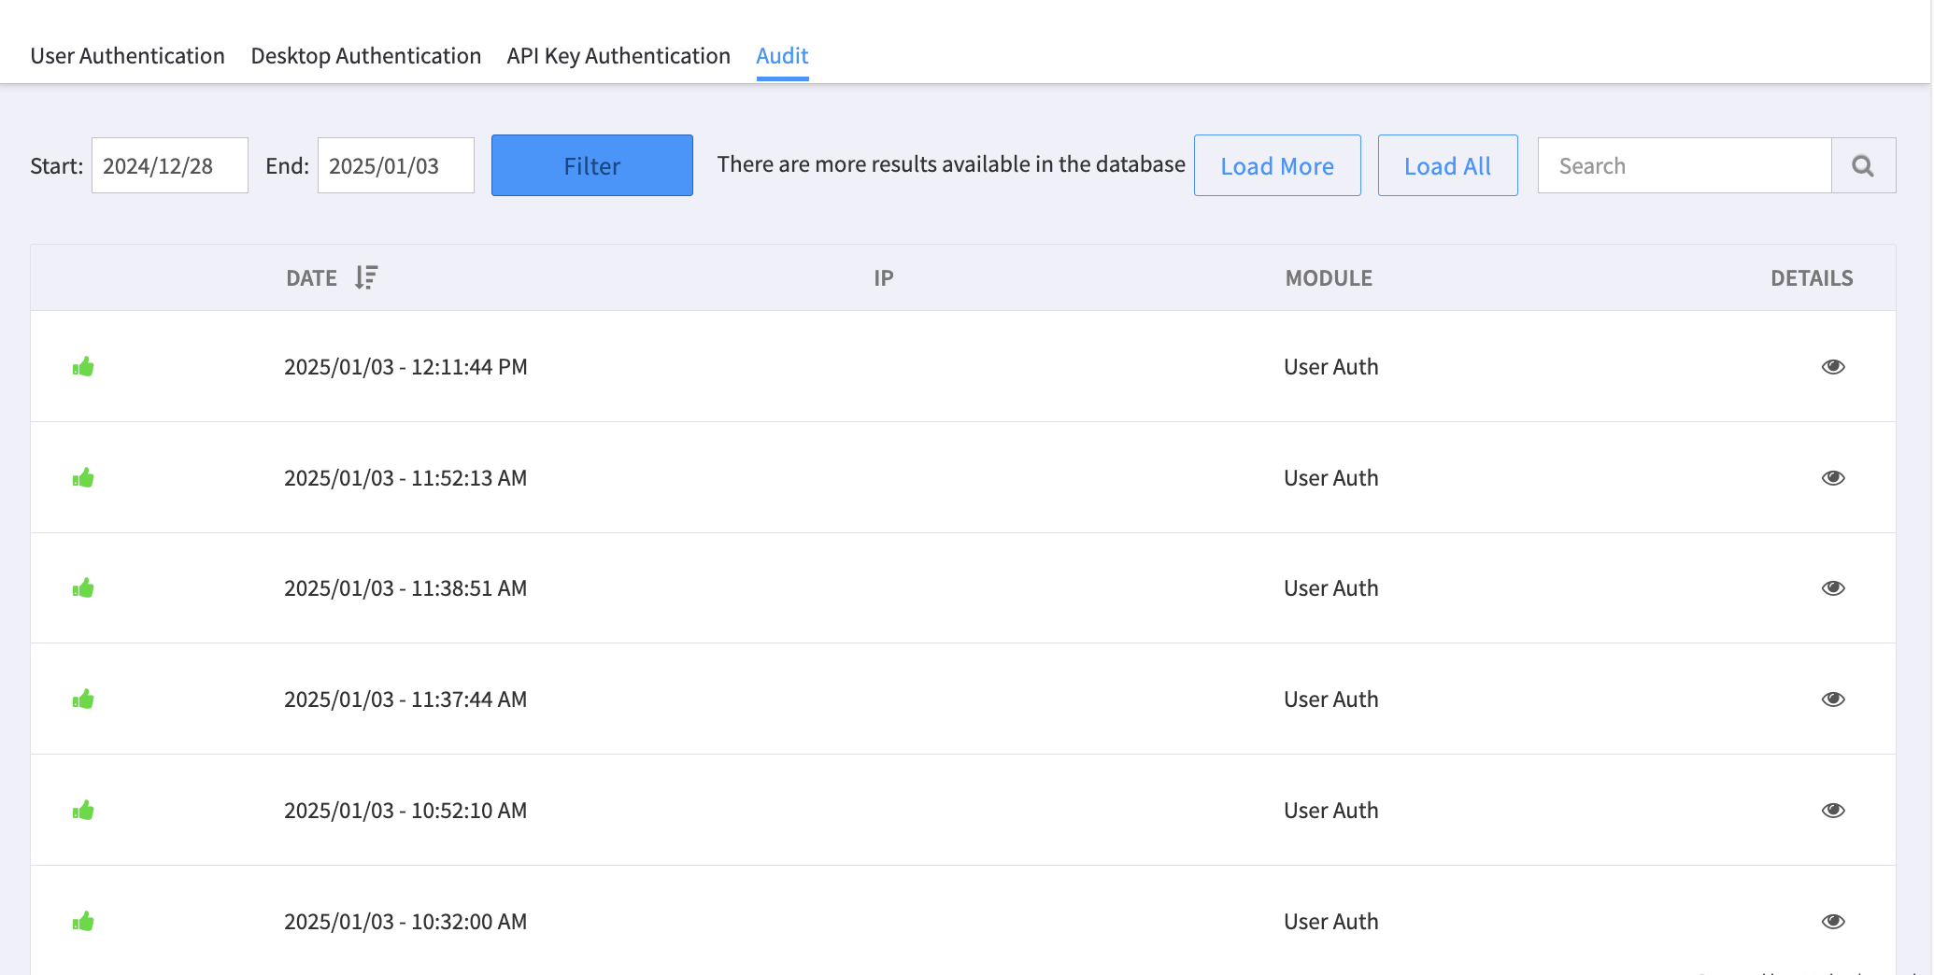Apply the date Filter button
Image resolution: width=1934 pixels, height=975 pixels.
coord(592,165)
